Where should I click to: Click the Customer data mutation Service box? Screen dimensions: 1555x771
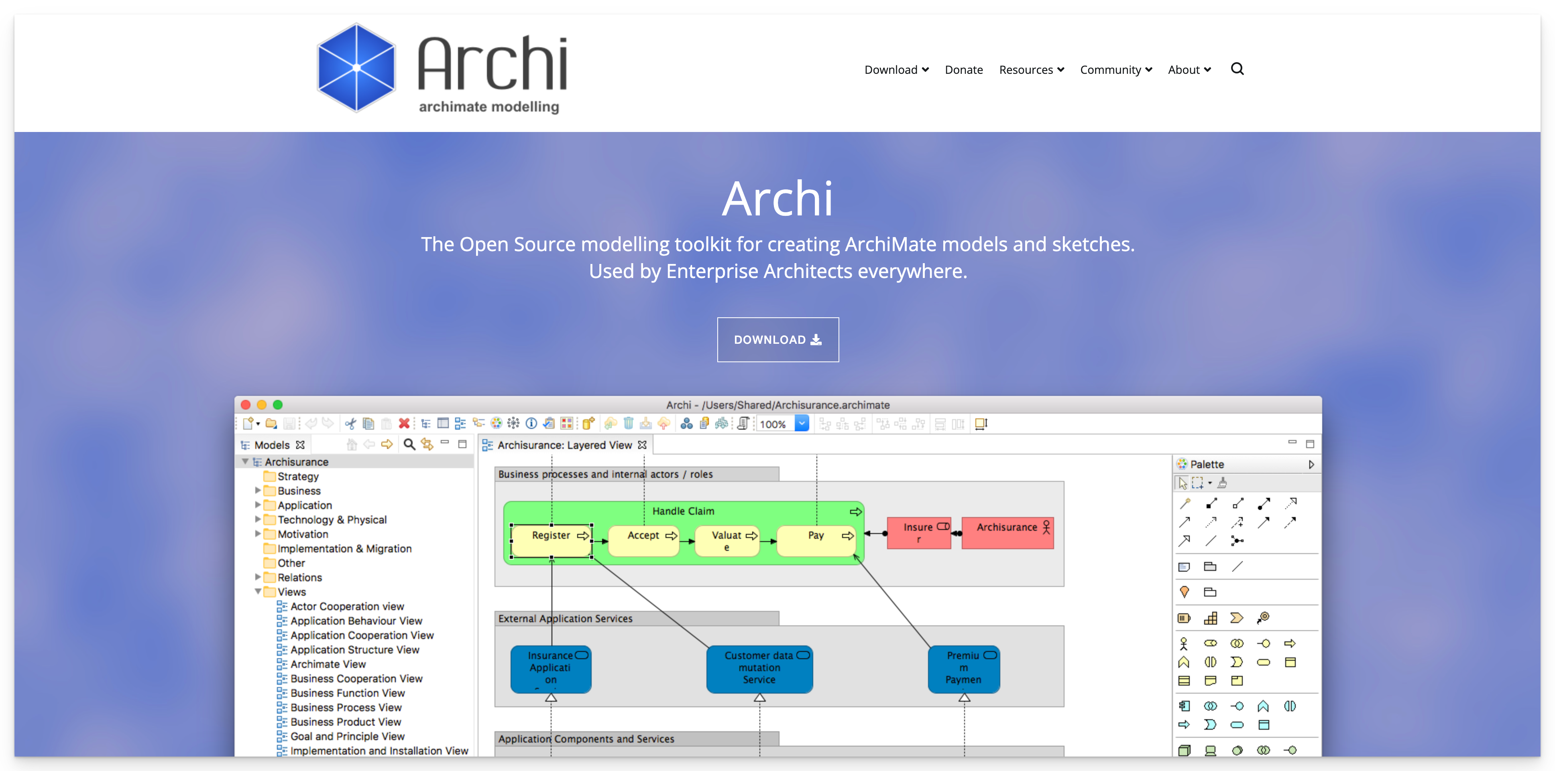click(x=759, y=669)
